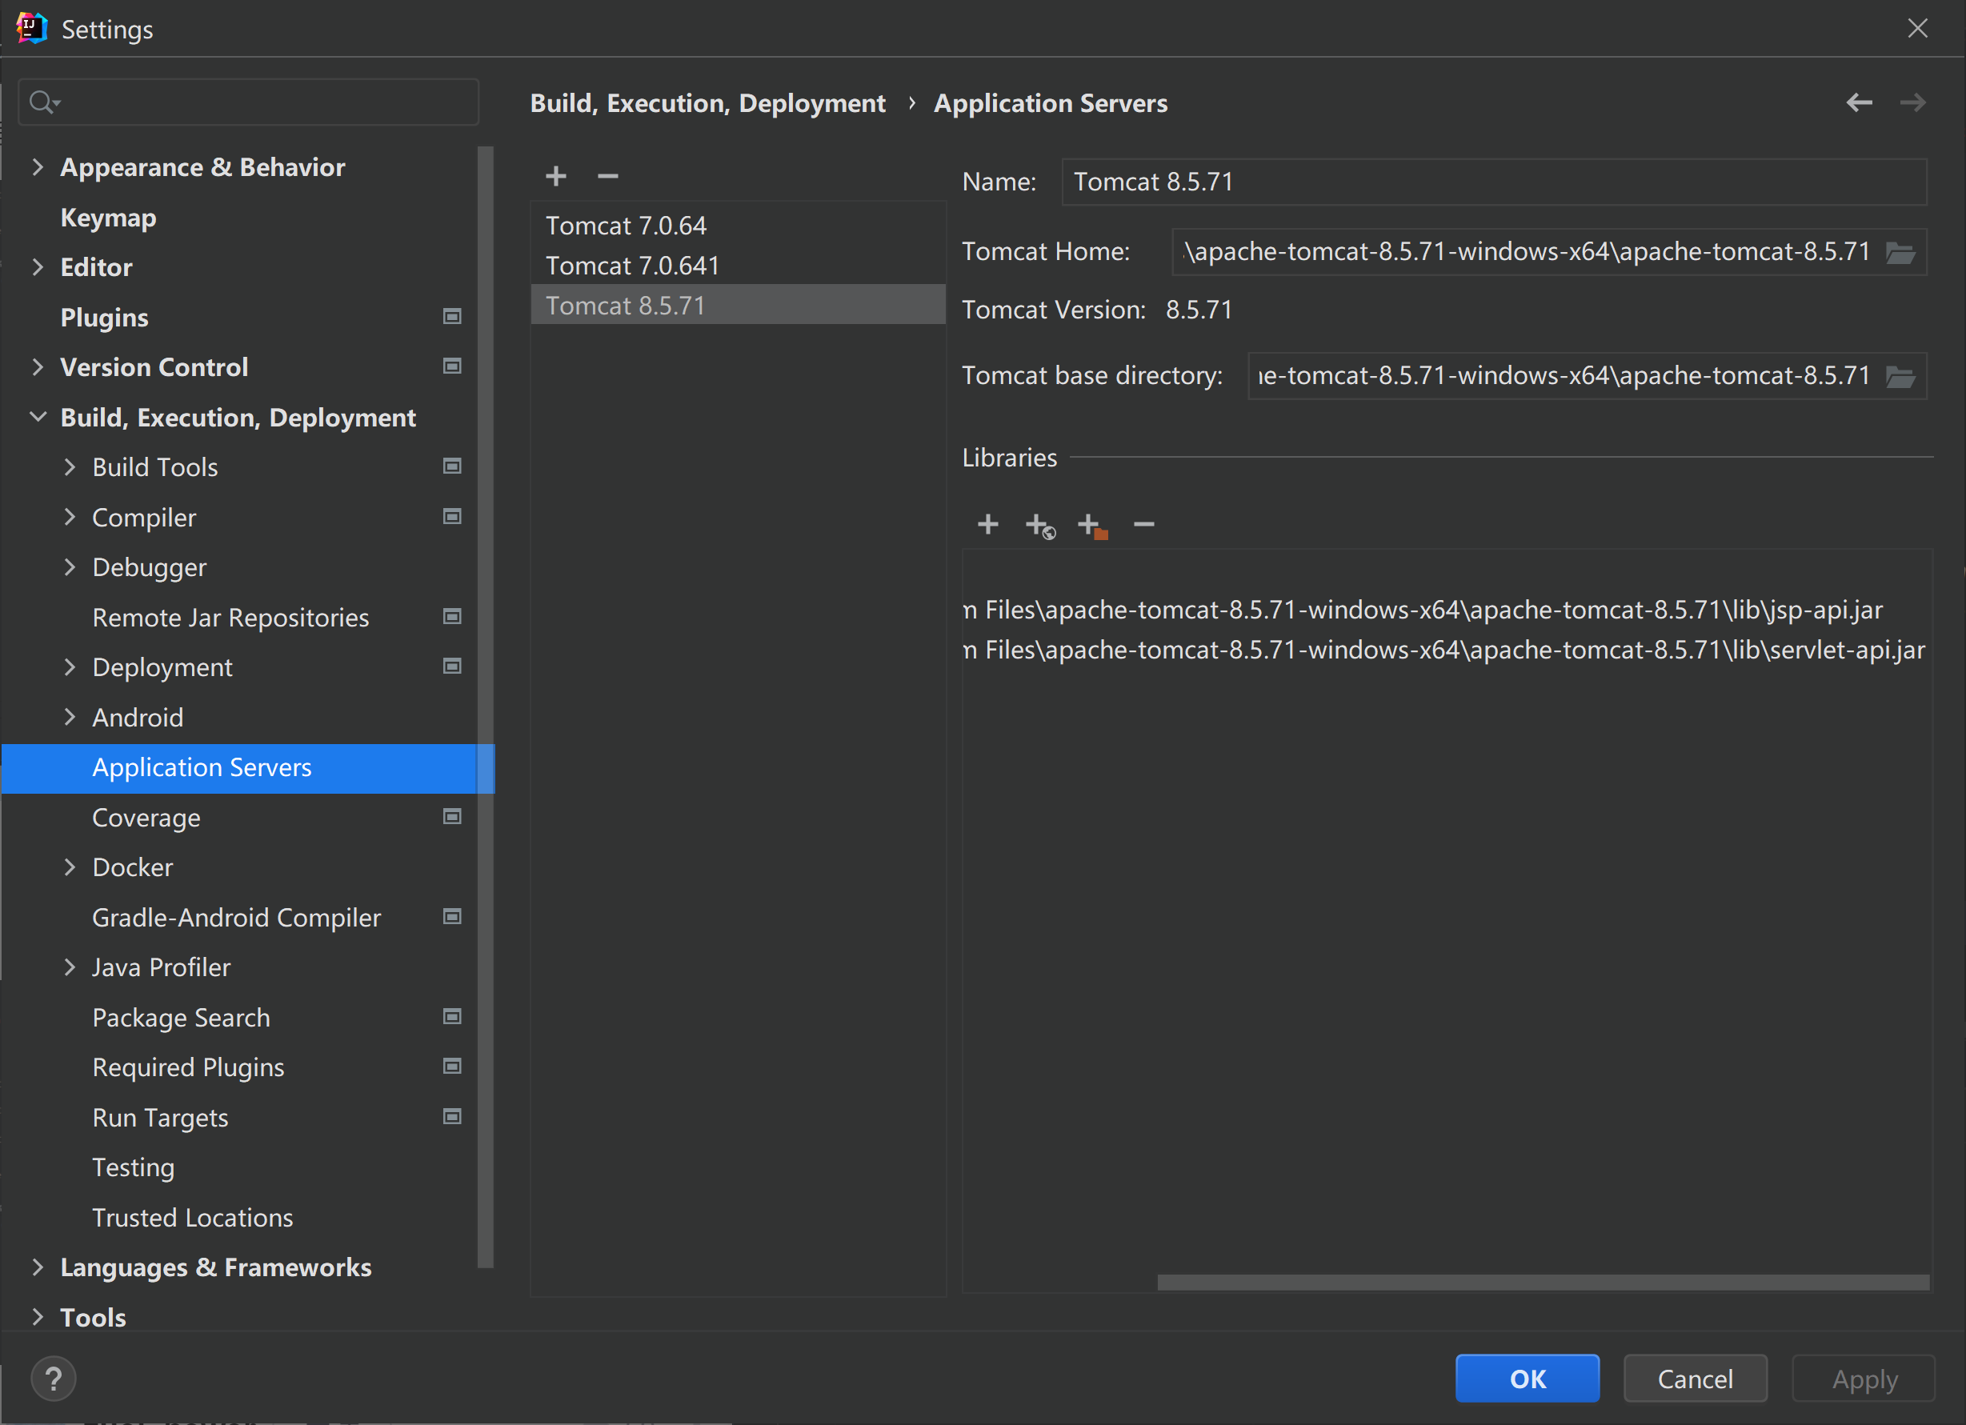Dismiss dialog with Cancel button
Viewport: 1966px width, 1425px height.
click(x=1695, y=1378)
